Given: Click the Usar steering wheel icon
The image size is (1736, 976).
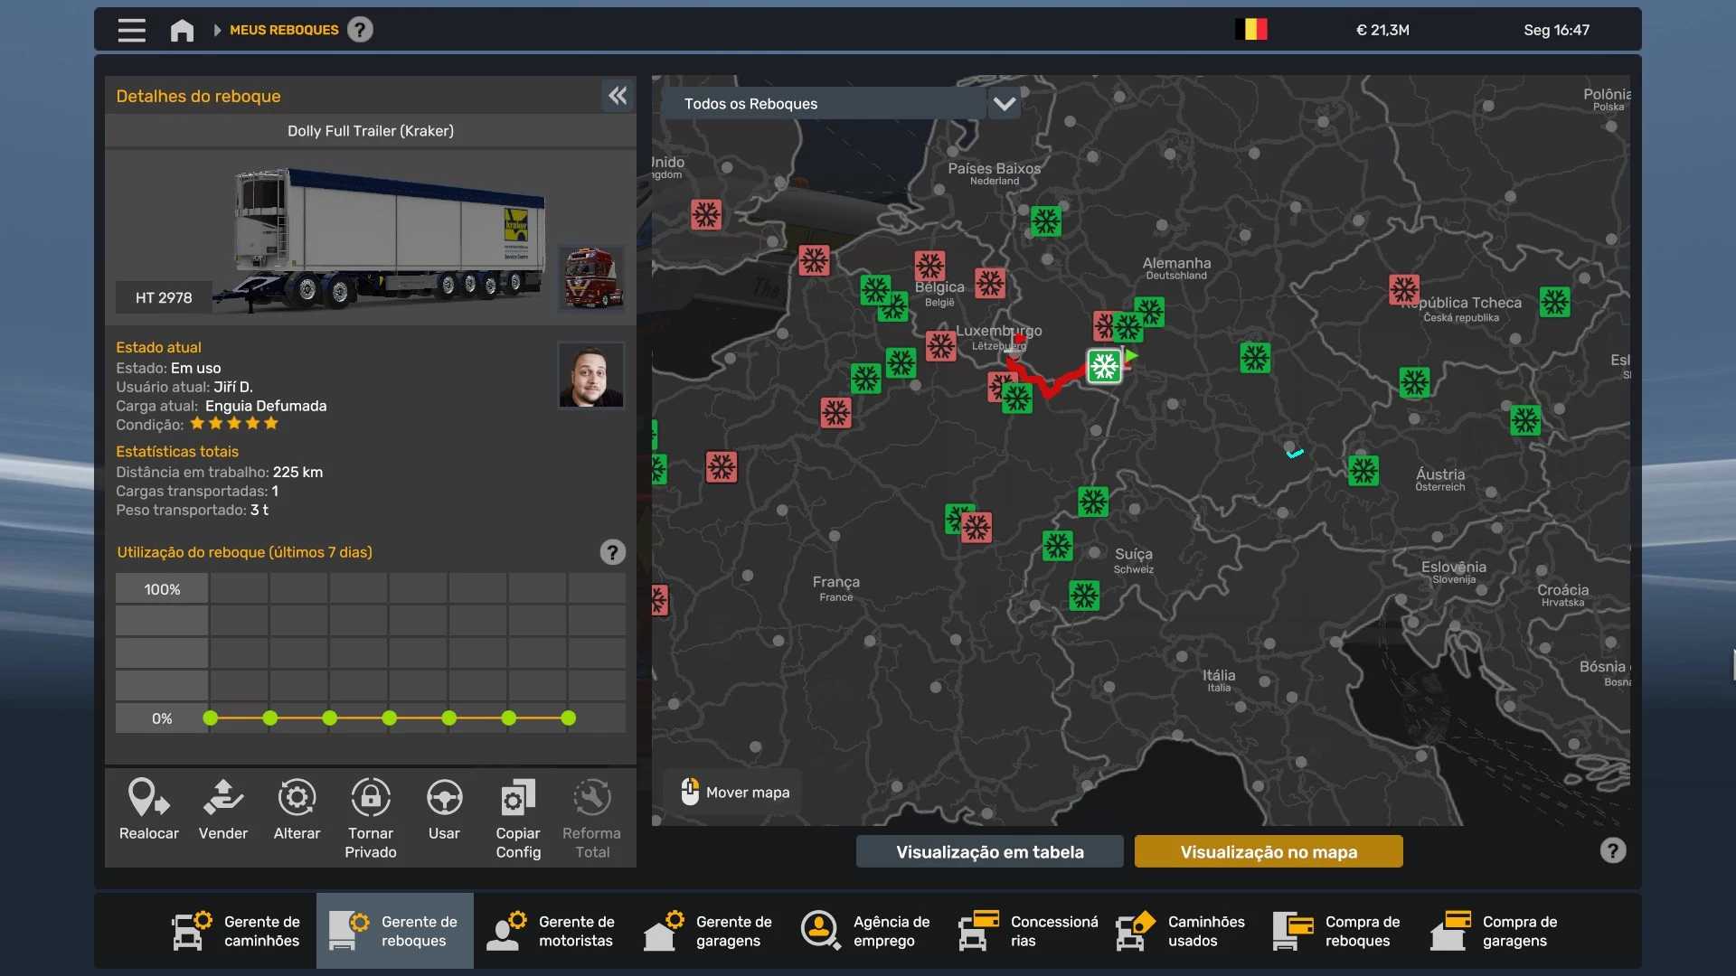Looking at the screenshot, I should (444, 799).
